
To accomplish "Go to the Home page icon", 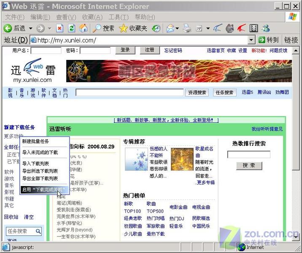I will click(x=84, y=29).
